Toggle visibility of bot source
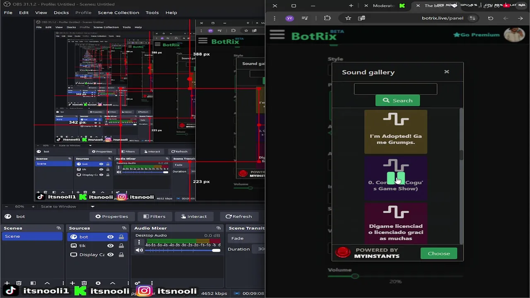The height and width of the screenshot is (298, 530). click(x=110, y=237)
